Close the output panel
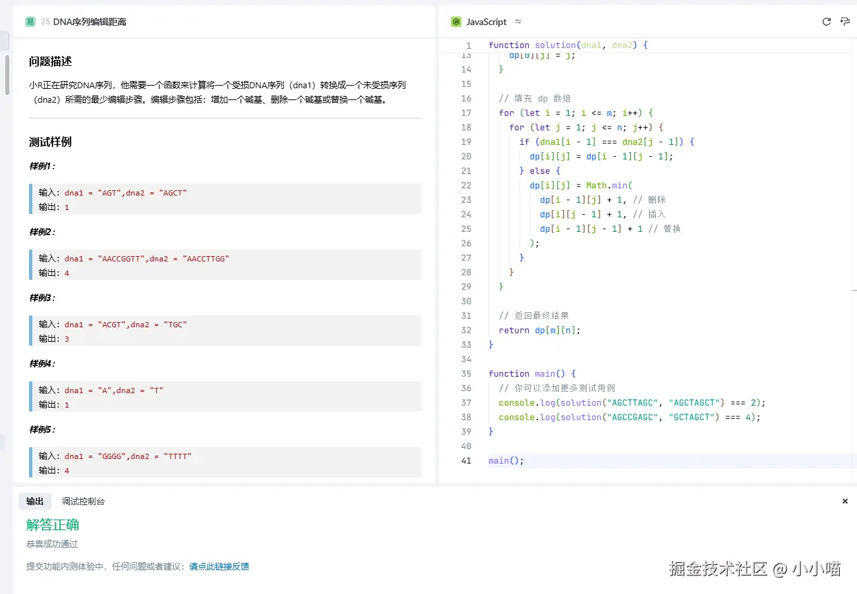This screenshot has height=594, width=857. [x=845, y=501]
